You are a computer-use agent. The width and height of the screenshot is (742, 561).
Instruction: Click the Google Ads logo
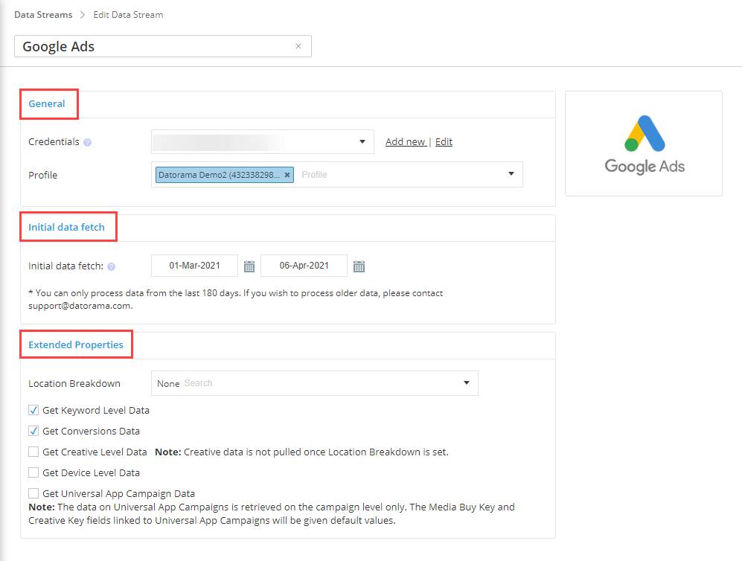[x=644, y=144]
